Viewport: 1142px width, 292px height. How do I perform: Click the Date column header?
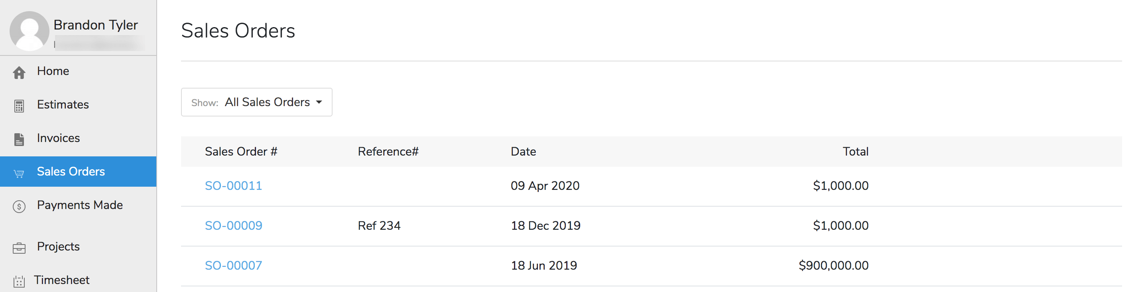[523, 152]
